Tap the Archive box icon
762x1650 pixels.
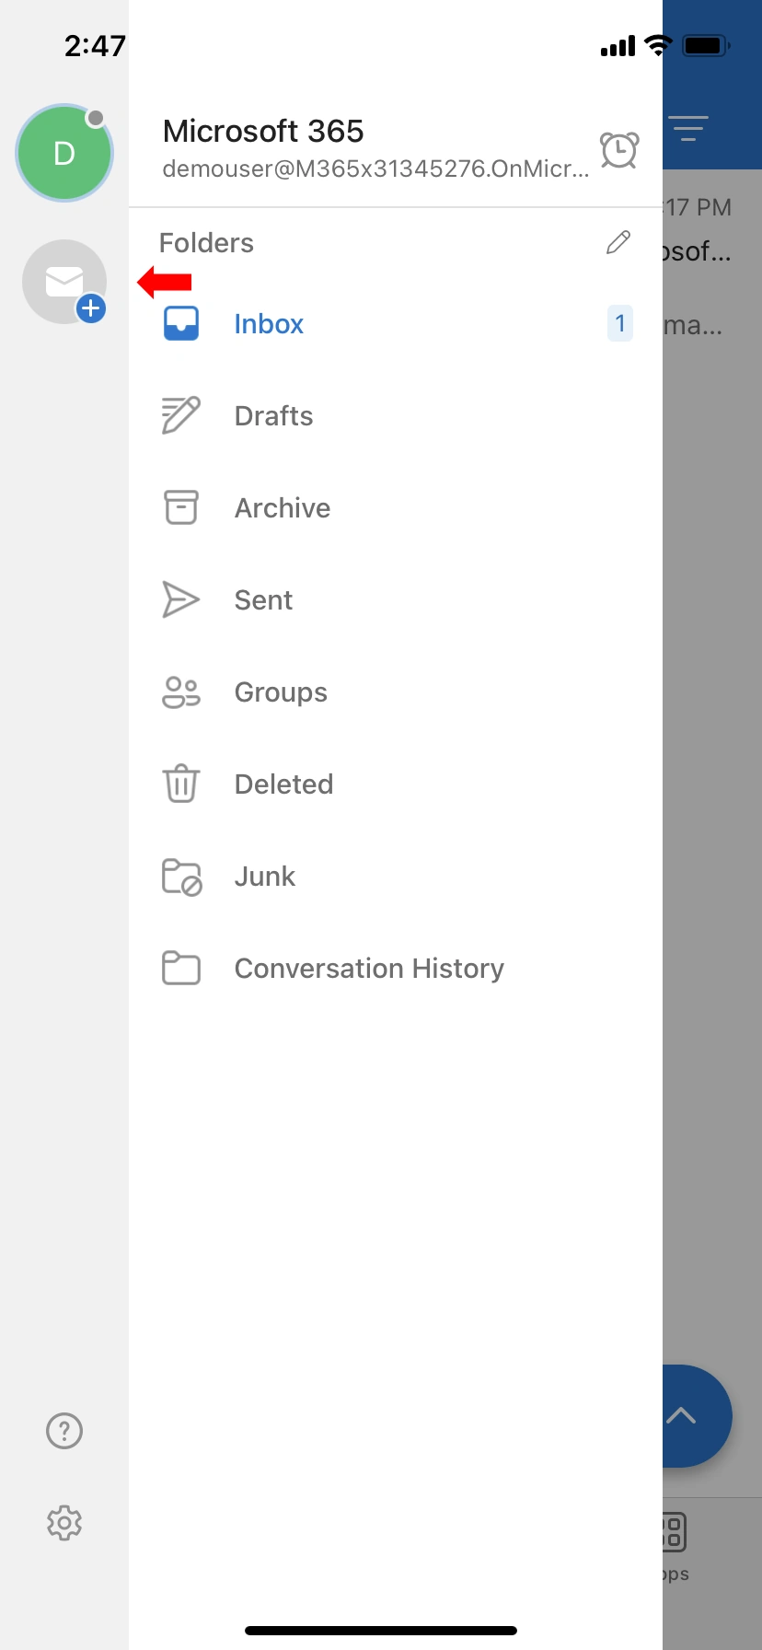click(181, 507)
